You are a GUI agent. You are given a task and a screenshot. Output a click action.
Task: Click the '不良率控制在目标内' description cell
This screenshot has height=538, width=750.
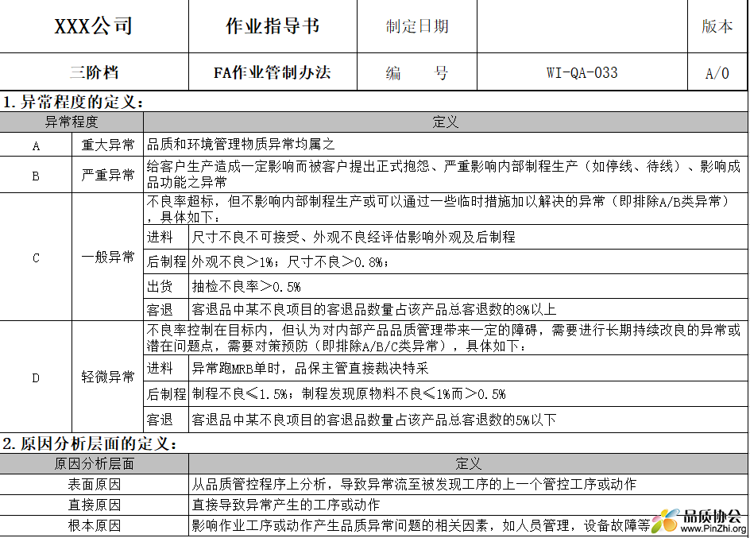point(445,338)
